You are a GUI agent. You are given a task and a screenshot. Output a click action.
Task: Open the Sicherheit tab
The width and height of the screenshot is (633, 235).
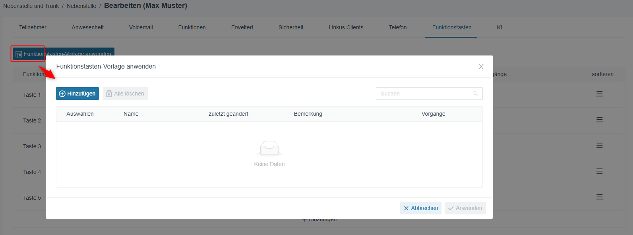tap(291, 27)
